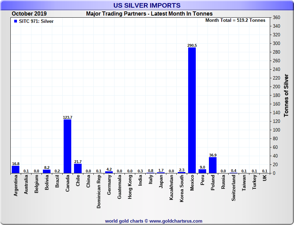294x225 pixels.
Task: Click the 36.9 value label above Poland
Action: [213, 155]
